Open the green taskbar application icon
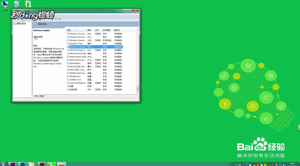Image resolution: width=300 pixels, height=166 pixels. pyautogui.click(x=52, y=164)
